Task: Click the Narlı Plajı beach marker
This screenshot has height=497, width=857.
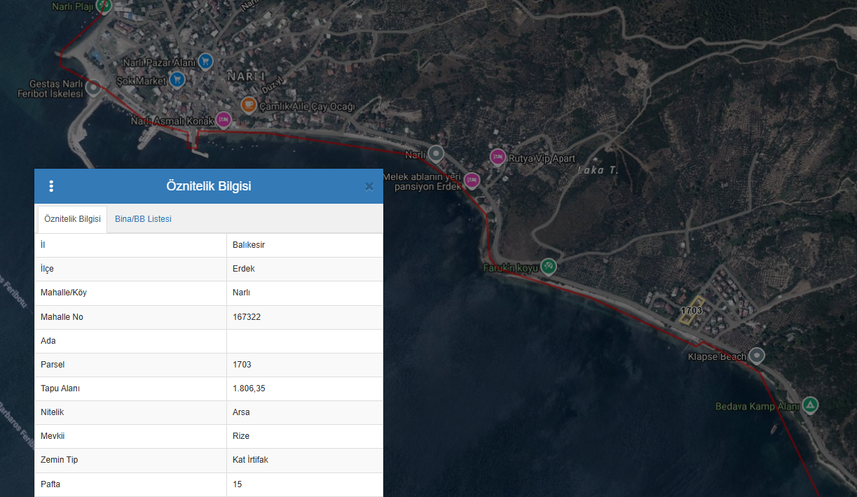Action: coord(104,6)
